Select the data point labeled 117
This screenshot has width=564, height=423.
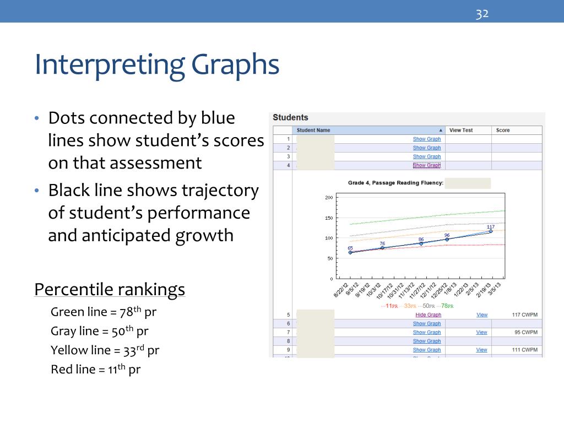(491, 231)
